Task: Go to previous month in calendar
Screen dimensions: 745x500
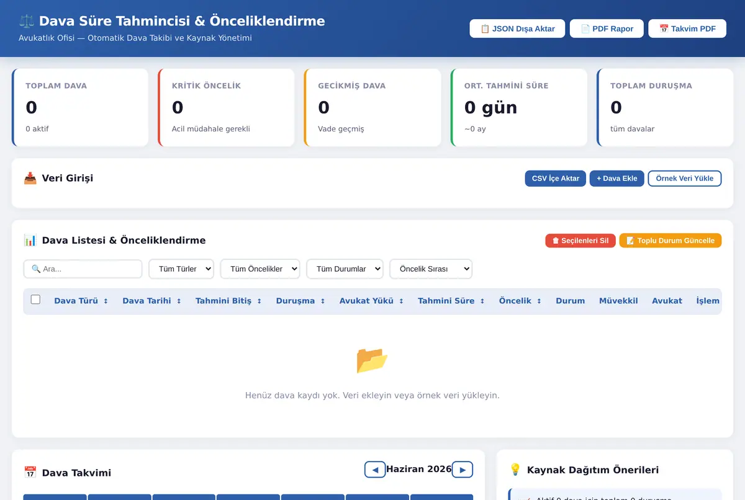Action: 375,470
